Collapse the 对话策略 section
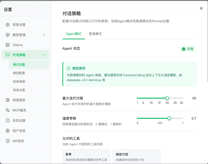208x164 pixels. pos(44,55)
